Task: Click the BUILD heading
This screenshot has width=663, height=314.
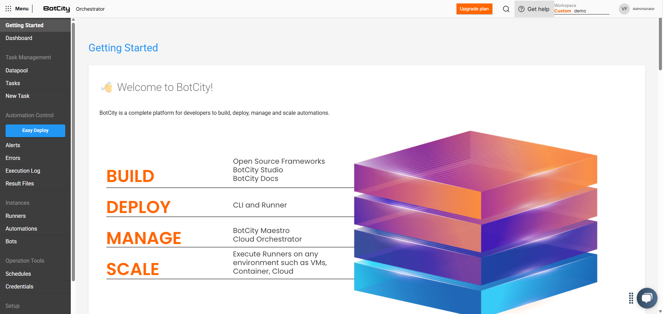Action: click(130, 176)
